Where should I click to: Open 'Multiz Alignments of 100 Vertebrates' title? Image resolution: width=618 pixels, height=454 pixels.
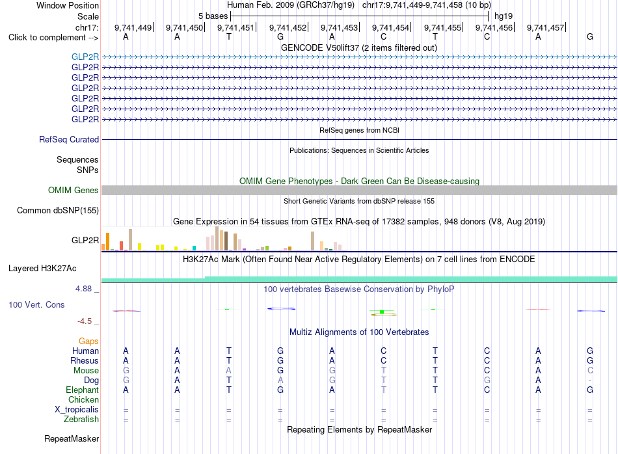pos(359,332)
